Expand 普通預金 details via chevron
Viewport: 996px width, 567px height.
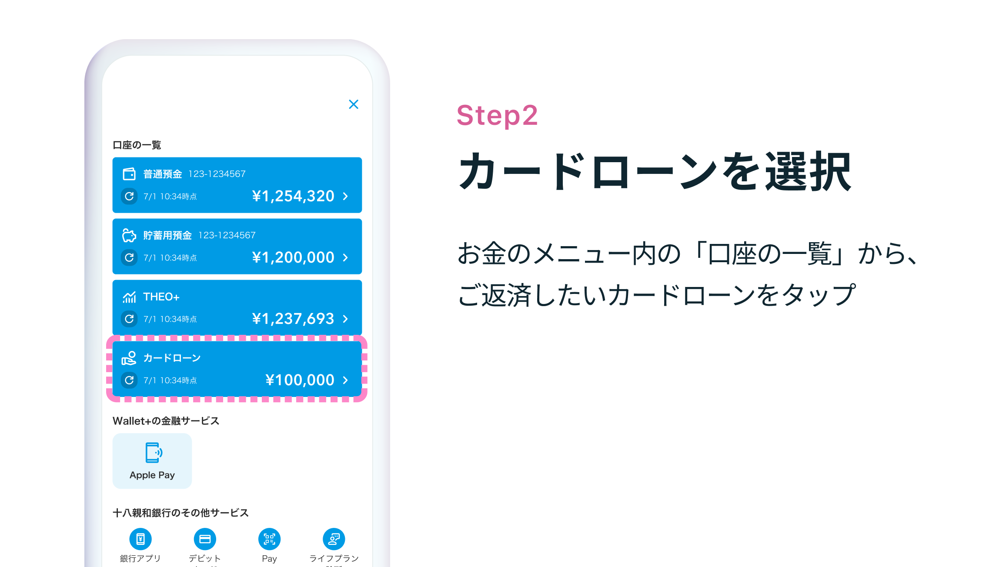pos(345,197)
